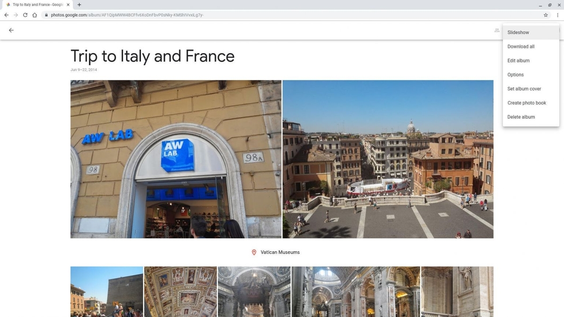Click the back arrow to leave the album

pos(11,30)
